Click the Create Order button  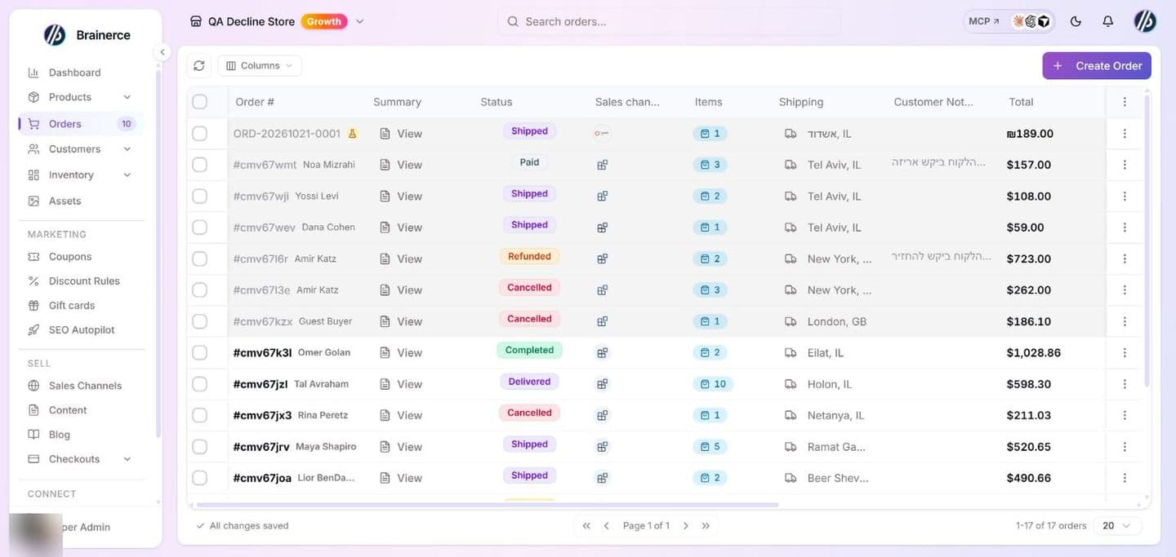(1097, 66)
